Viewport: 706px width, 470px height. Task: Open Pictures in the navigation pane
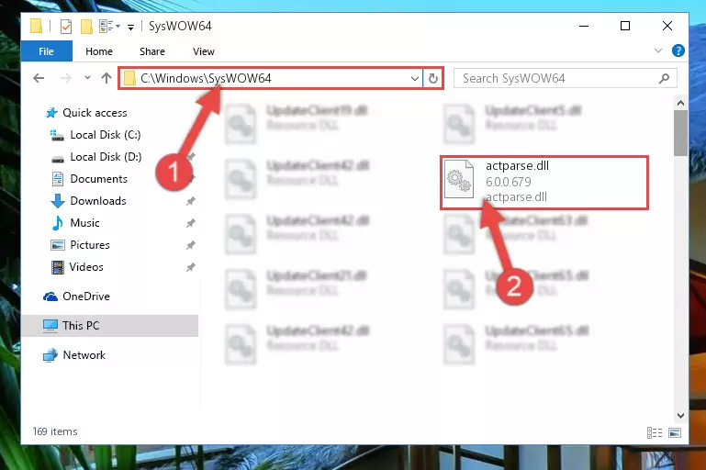point(90,245)
